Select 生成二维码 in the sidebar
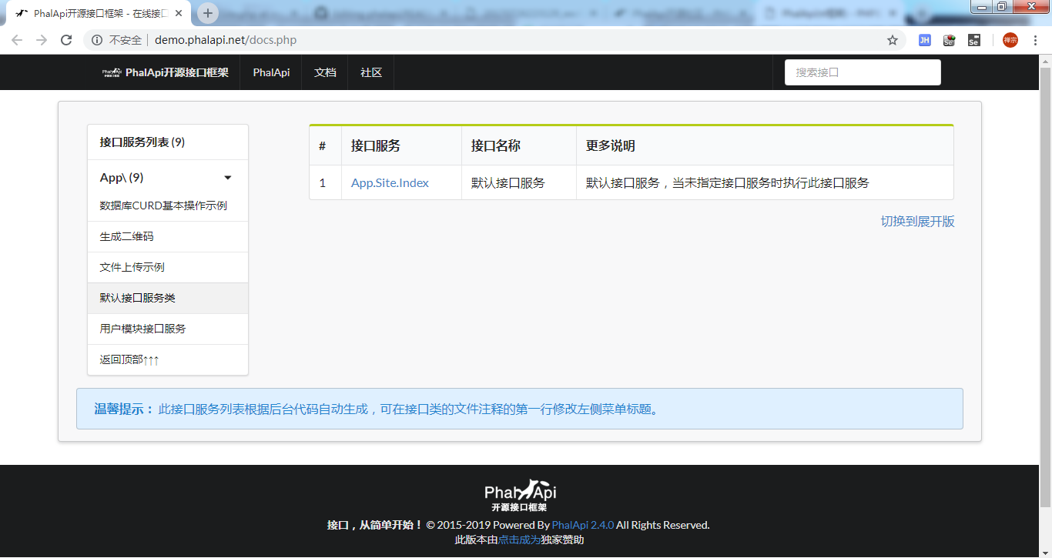Image resolution: width=1052 pixels, height=558 pixels. [168, 236]
